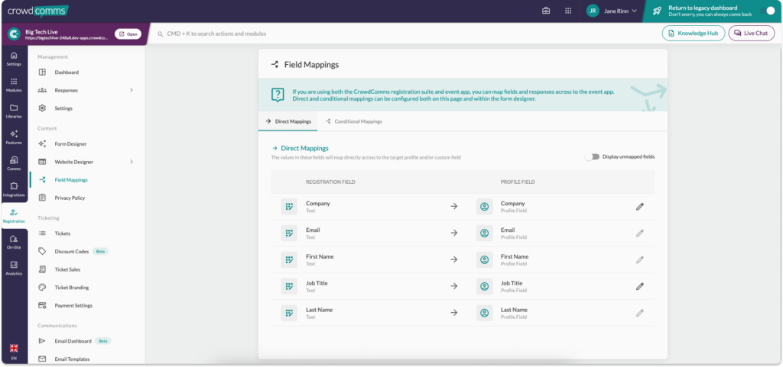Viewport: 783px width, 367px height.
Task: Open the Libraries folder icon in sidebar
Action: tap(14, 111)
